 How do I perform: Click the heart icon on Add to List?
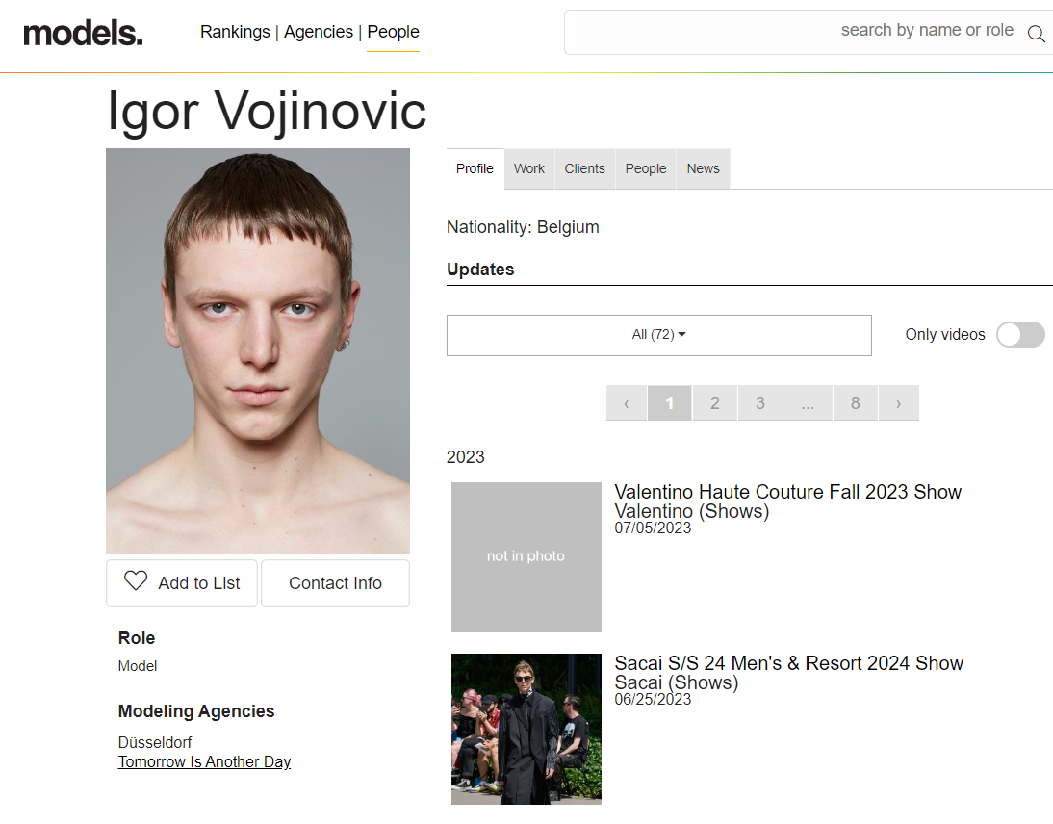coord(136,580)
